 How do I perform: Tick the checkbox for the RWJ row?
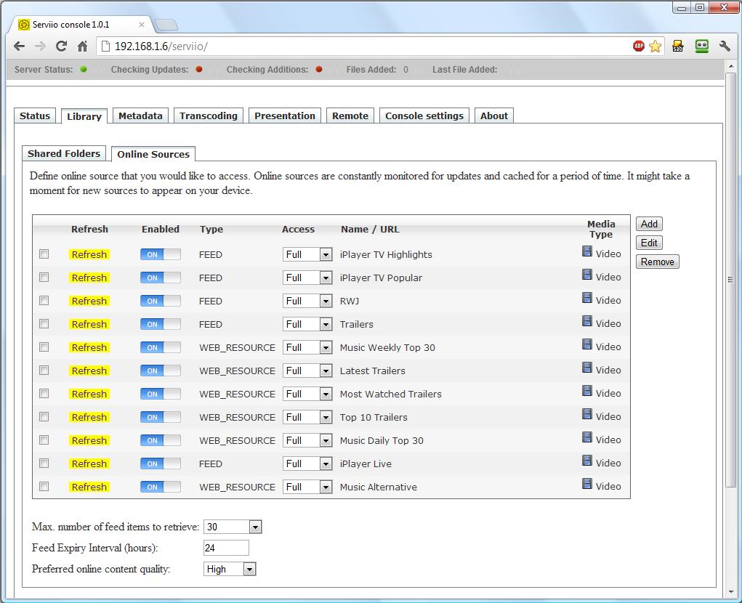click(44, 301)
